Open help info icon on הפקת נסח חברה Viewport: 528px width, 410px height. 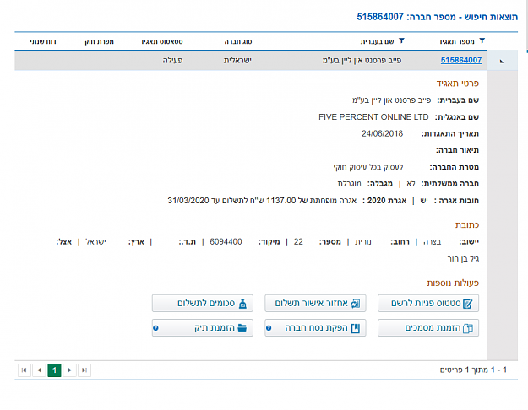click(269, 328)
